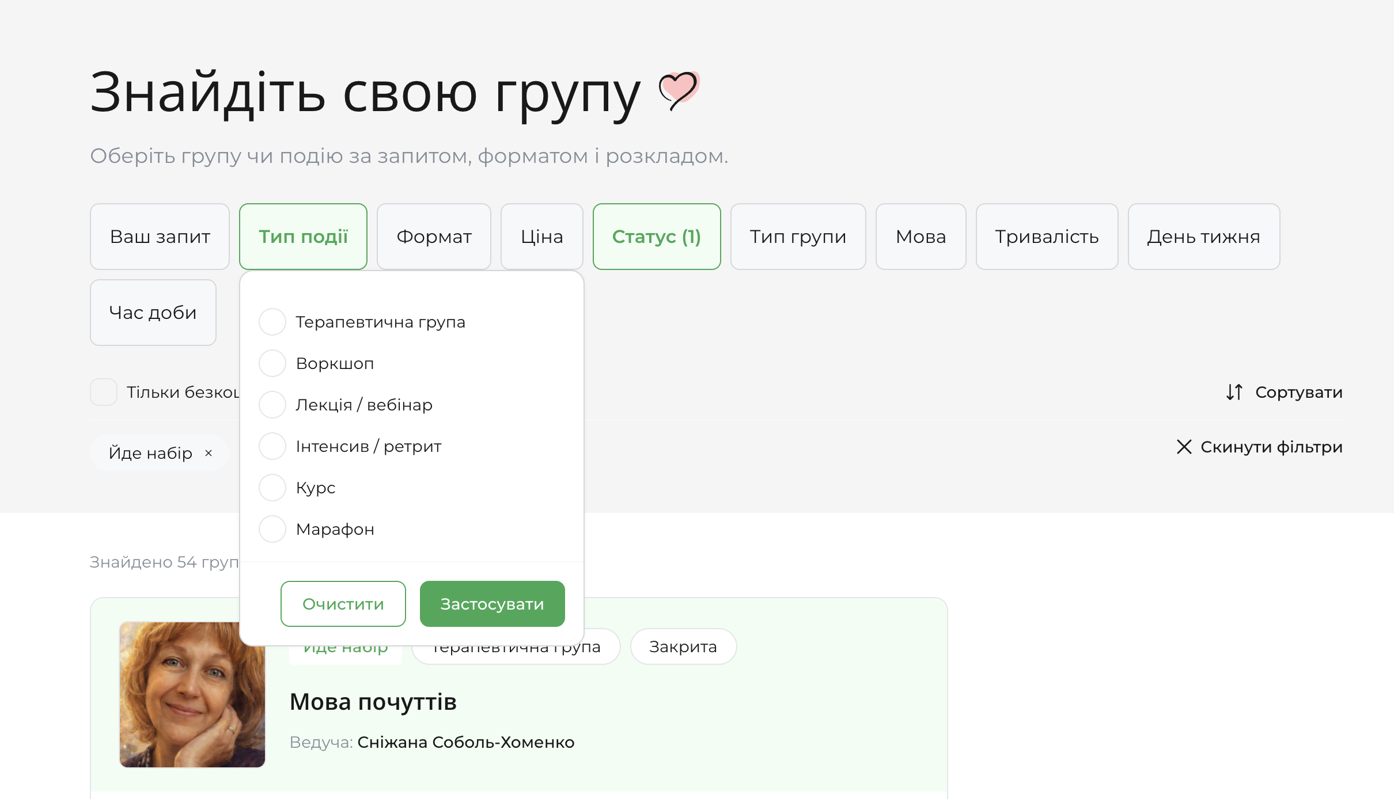Click the sort arrows icon
This screenshot has width=1394, height=799.
point(1234,392)
